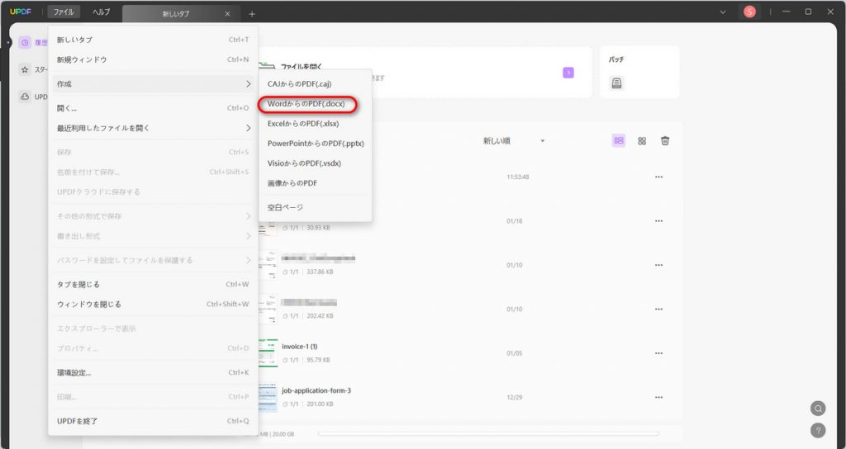
Task: Click the 12/29 date entry
Action: (514, 397)
